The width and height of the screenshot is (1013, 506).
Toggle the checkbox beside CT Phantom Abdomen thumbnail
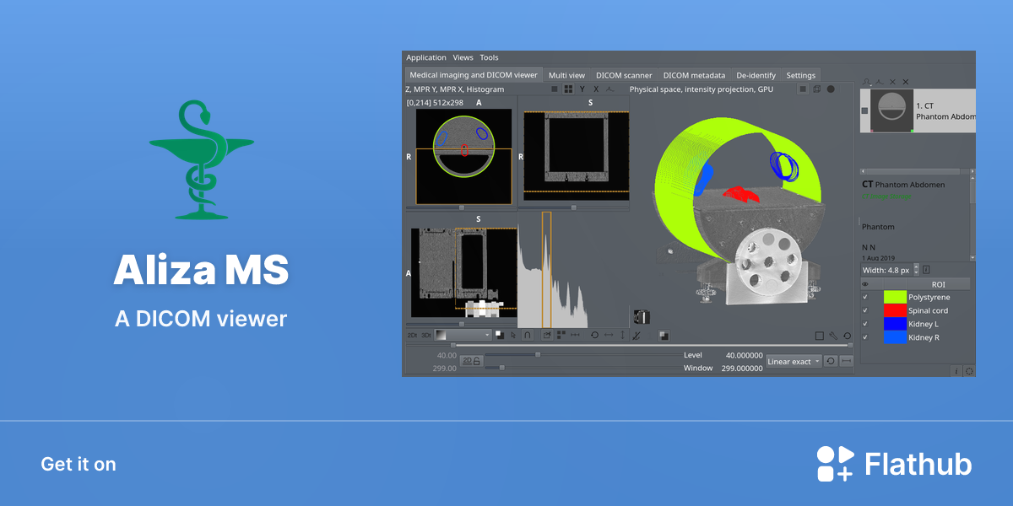[x=864, y=110]
